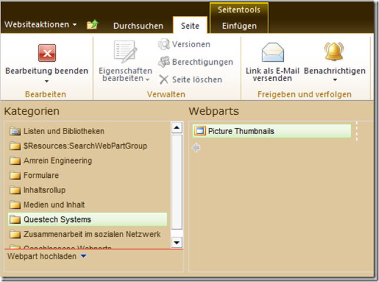
Task: Click the Questech Systems folder icon
Action: [x=15, y=220]
